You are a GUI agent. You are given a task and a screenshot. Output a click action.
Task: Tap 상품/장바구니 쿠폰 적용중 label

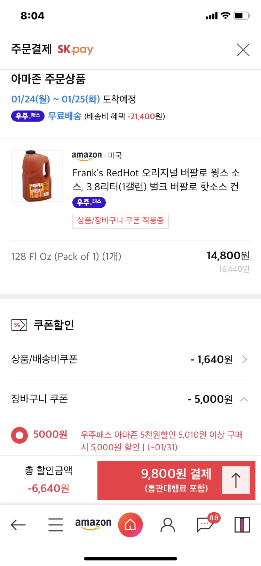click(120, 221)
